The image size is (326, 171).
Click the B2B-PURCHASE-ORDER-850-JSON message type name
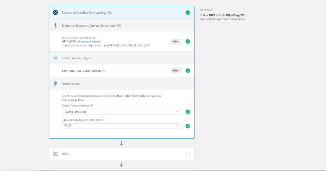tap(83, 71)
